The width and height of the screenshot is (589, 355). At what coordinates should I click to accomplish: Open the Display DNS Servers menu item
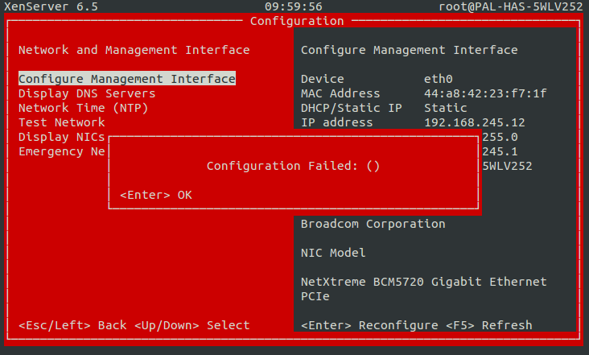click(x=87, y=93)
